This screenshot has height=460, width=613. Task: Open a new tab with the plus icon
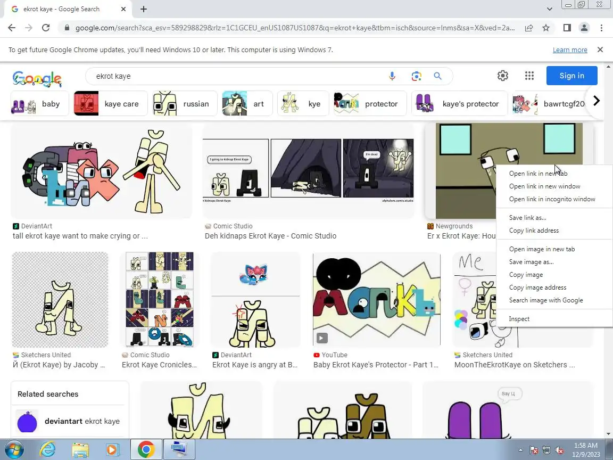tap(144, 9)
